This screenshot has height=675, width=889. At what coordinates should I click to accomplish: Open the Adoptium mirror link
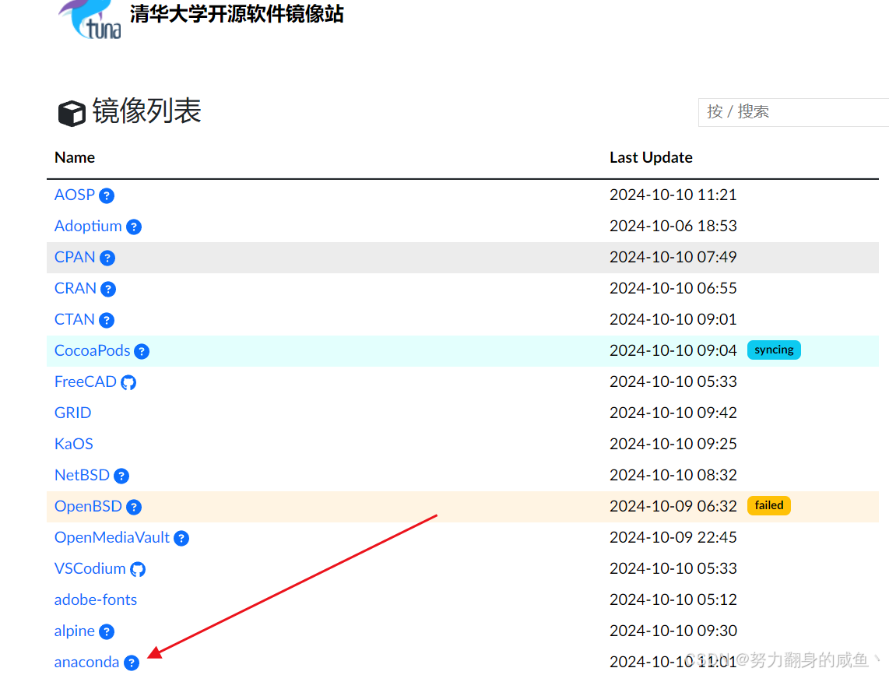click(88, 226)
